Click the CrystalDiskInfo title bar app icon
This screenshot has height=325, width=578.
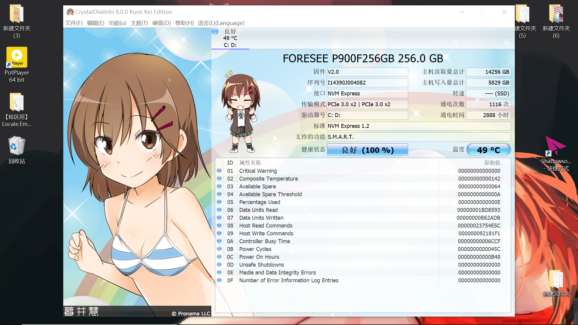(70, 12)
